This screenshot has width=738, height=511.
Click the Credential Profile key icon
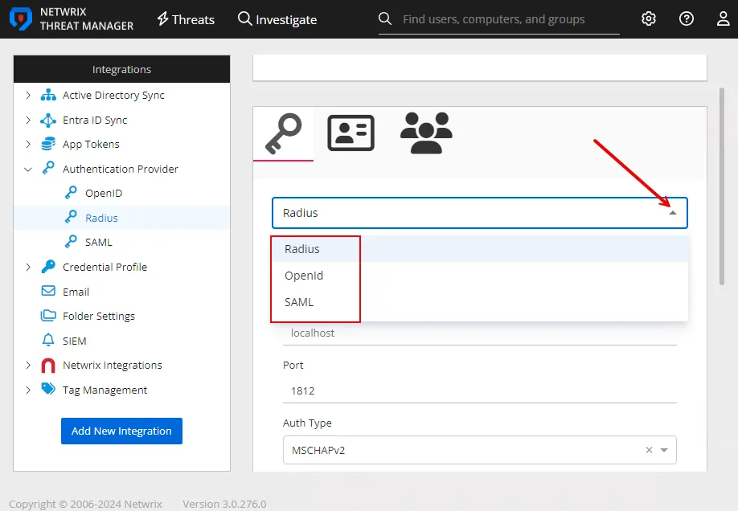(x=48, y=267)
